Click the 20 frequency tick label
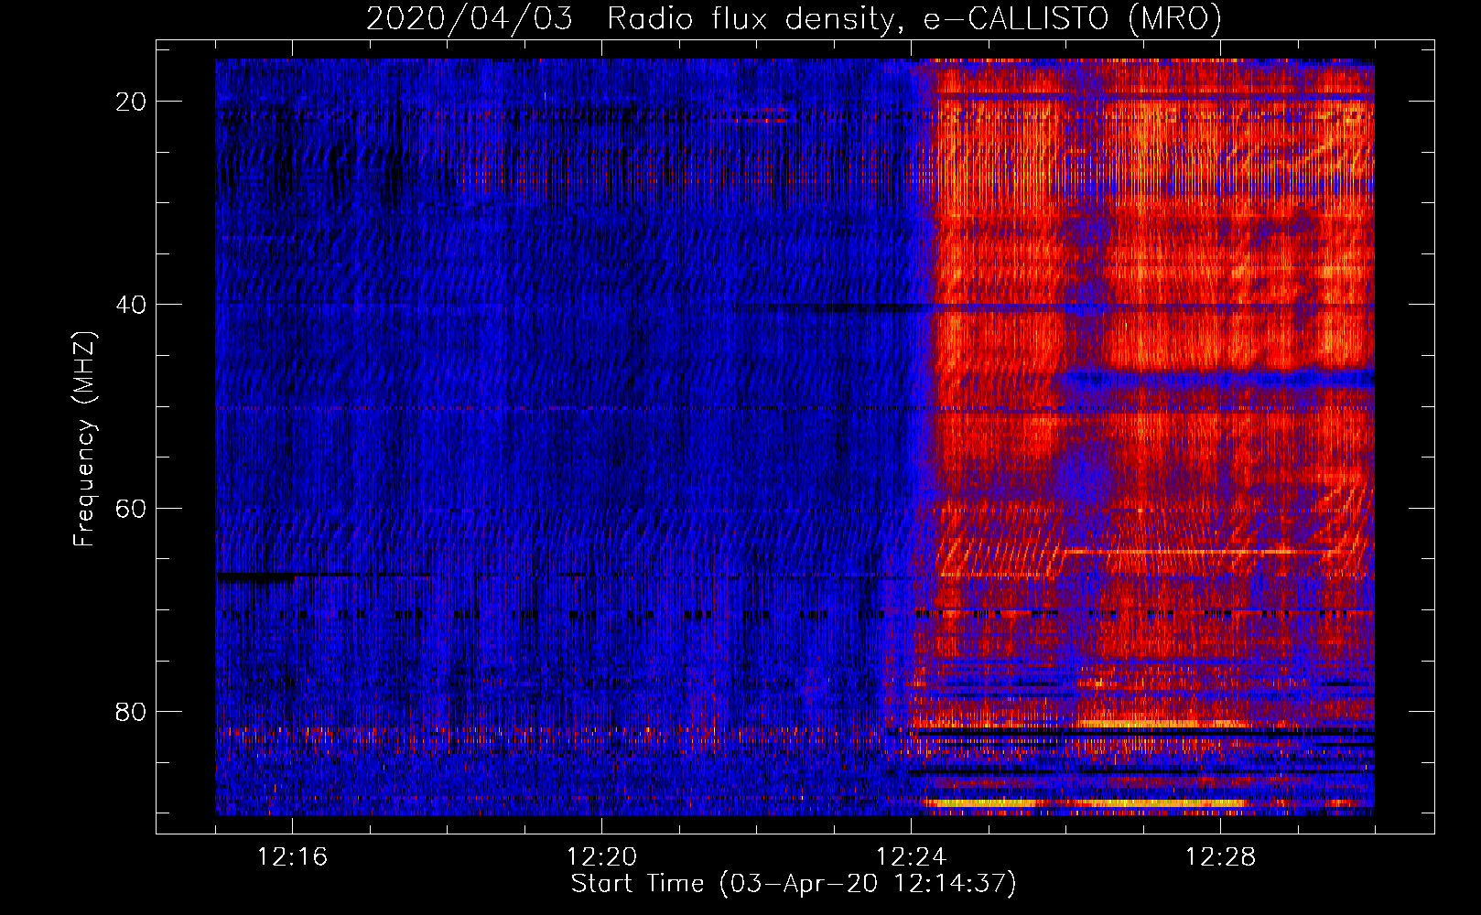 pos(131,102)
